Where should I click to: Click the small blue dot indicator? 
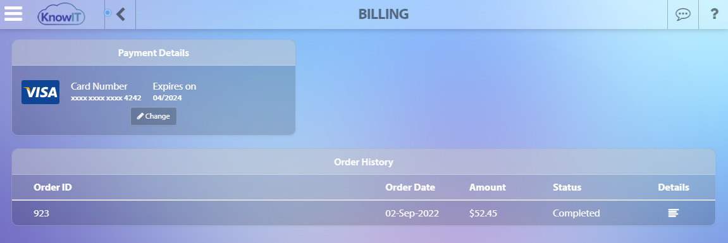point(108,13)
